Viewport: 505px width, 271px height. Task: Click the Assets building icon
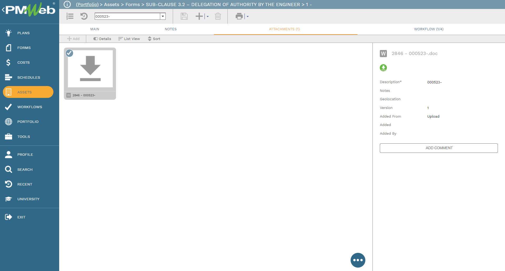pyautogui.click(x=8, y=92)
